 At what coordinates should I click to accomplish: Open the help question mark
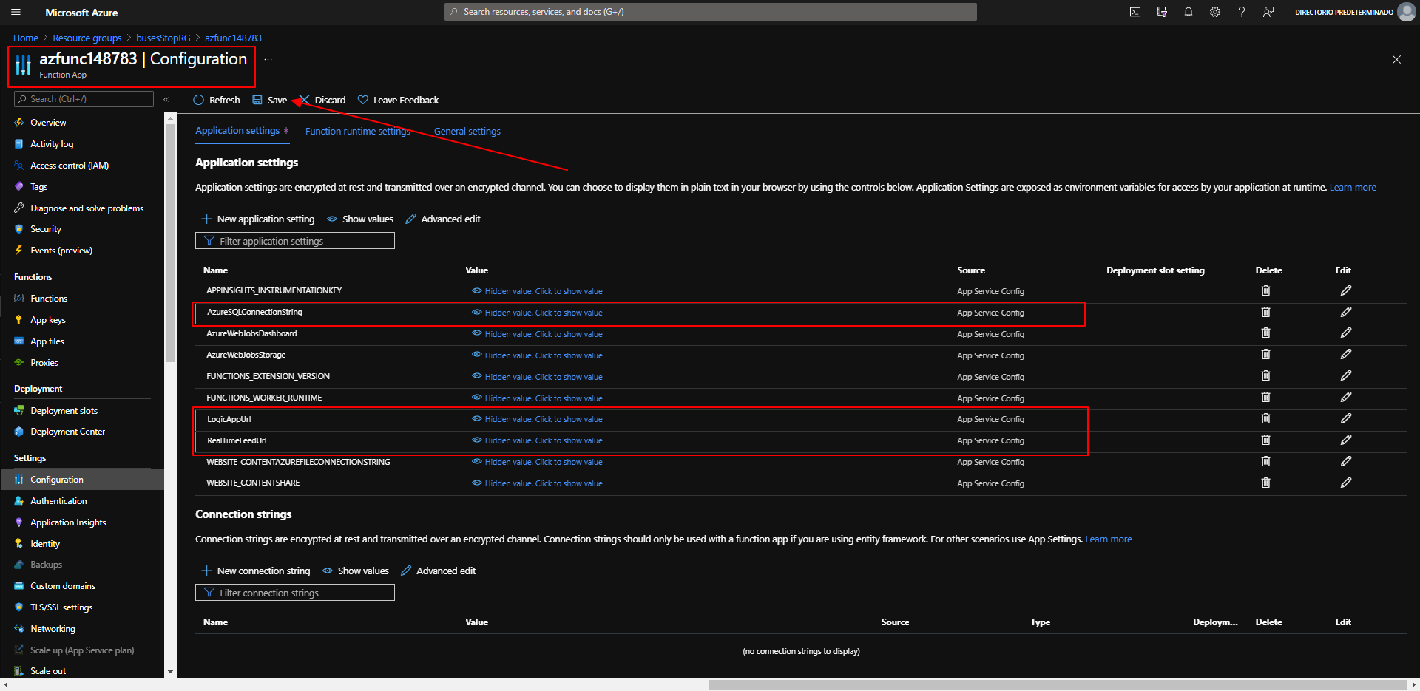1242,12
